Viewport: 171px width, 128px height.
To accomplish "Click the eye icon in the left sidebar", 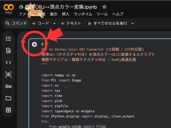I will pyautogui.click(x=9, y=75).
